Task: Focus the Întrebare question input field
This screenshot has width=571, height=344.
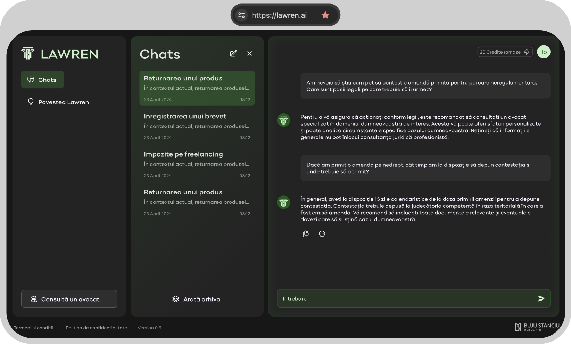Action: [413, 298]
